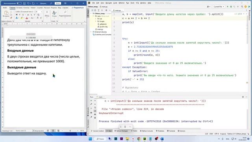
Task: Expand the Scripts folder in project tree
Action: click(x=96, y=21)
